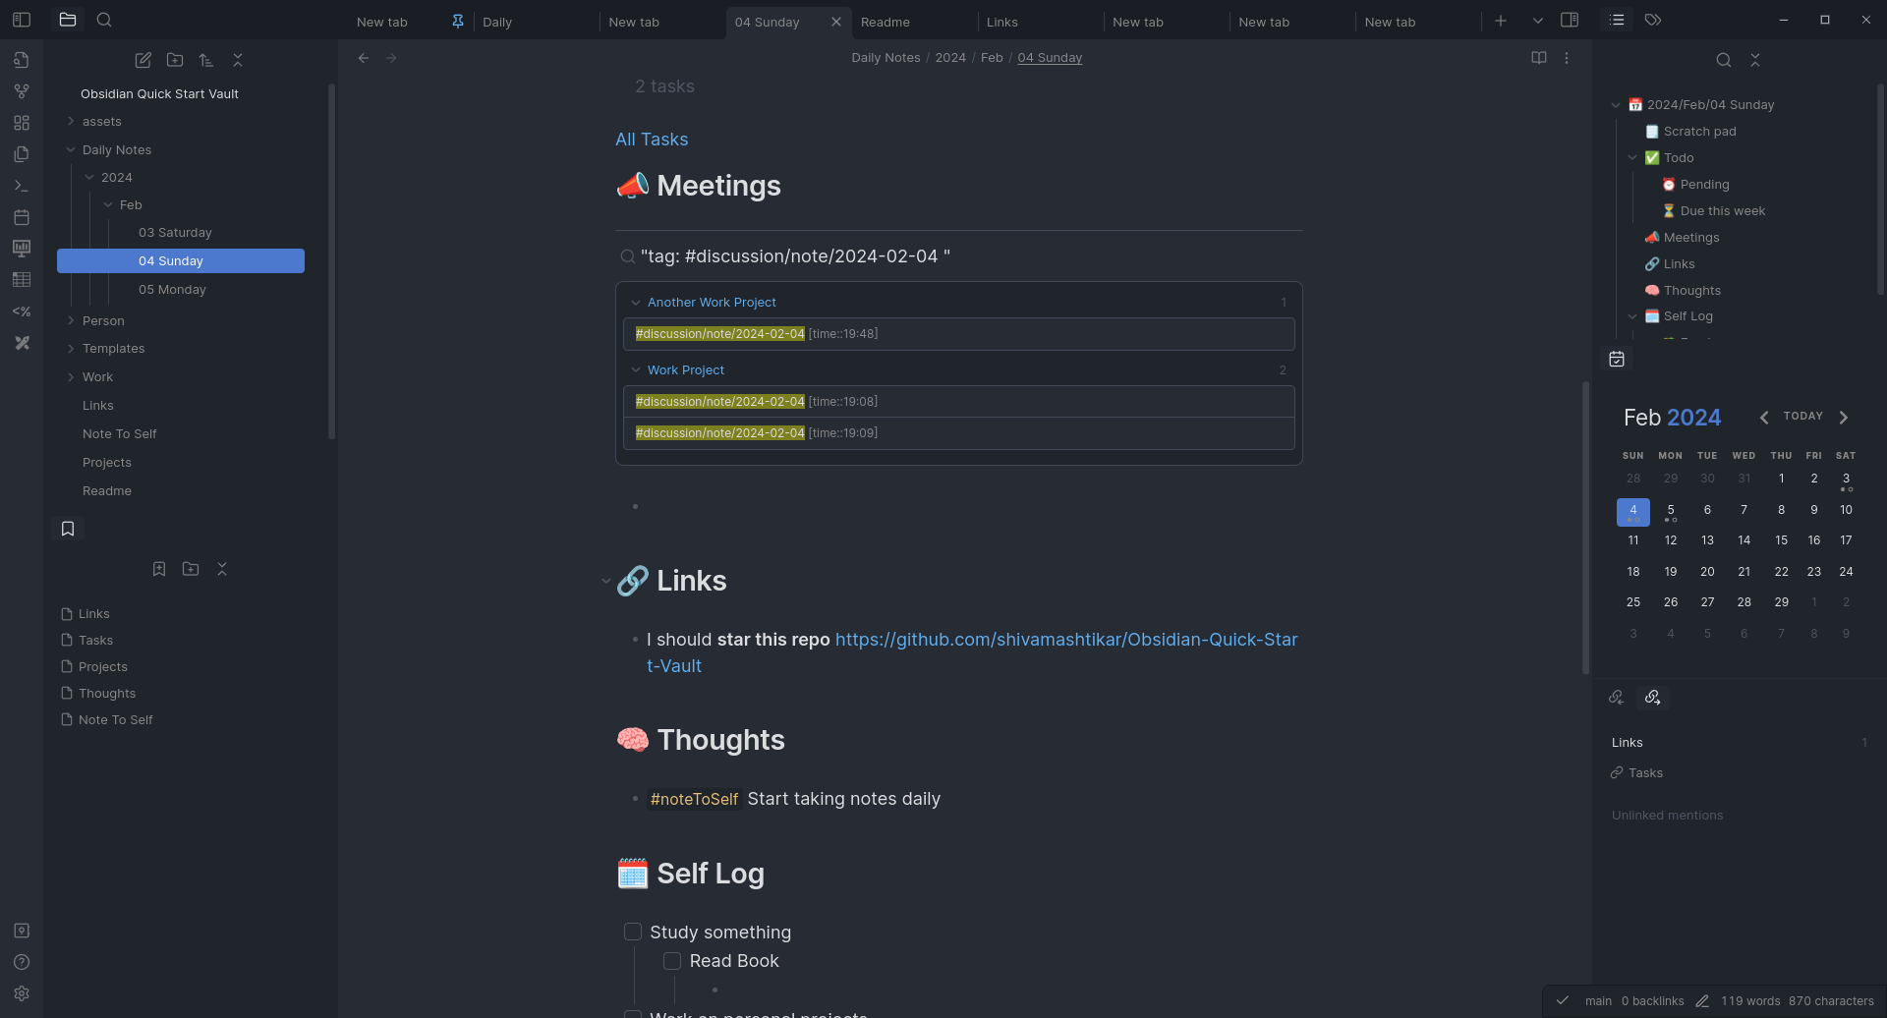Open the Tasks backlink entry
The height and width of the screenshot is (1018, 1887).
click(1645, 773)
